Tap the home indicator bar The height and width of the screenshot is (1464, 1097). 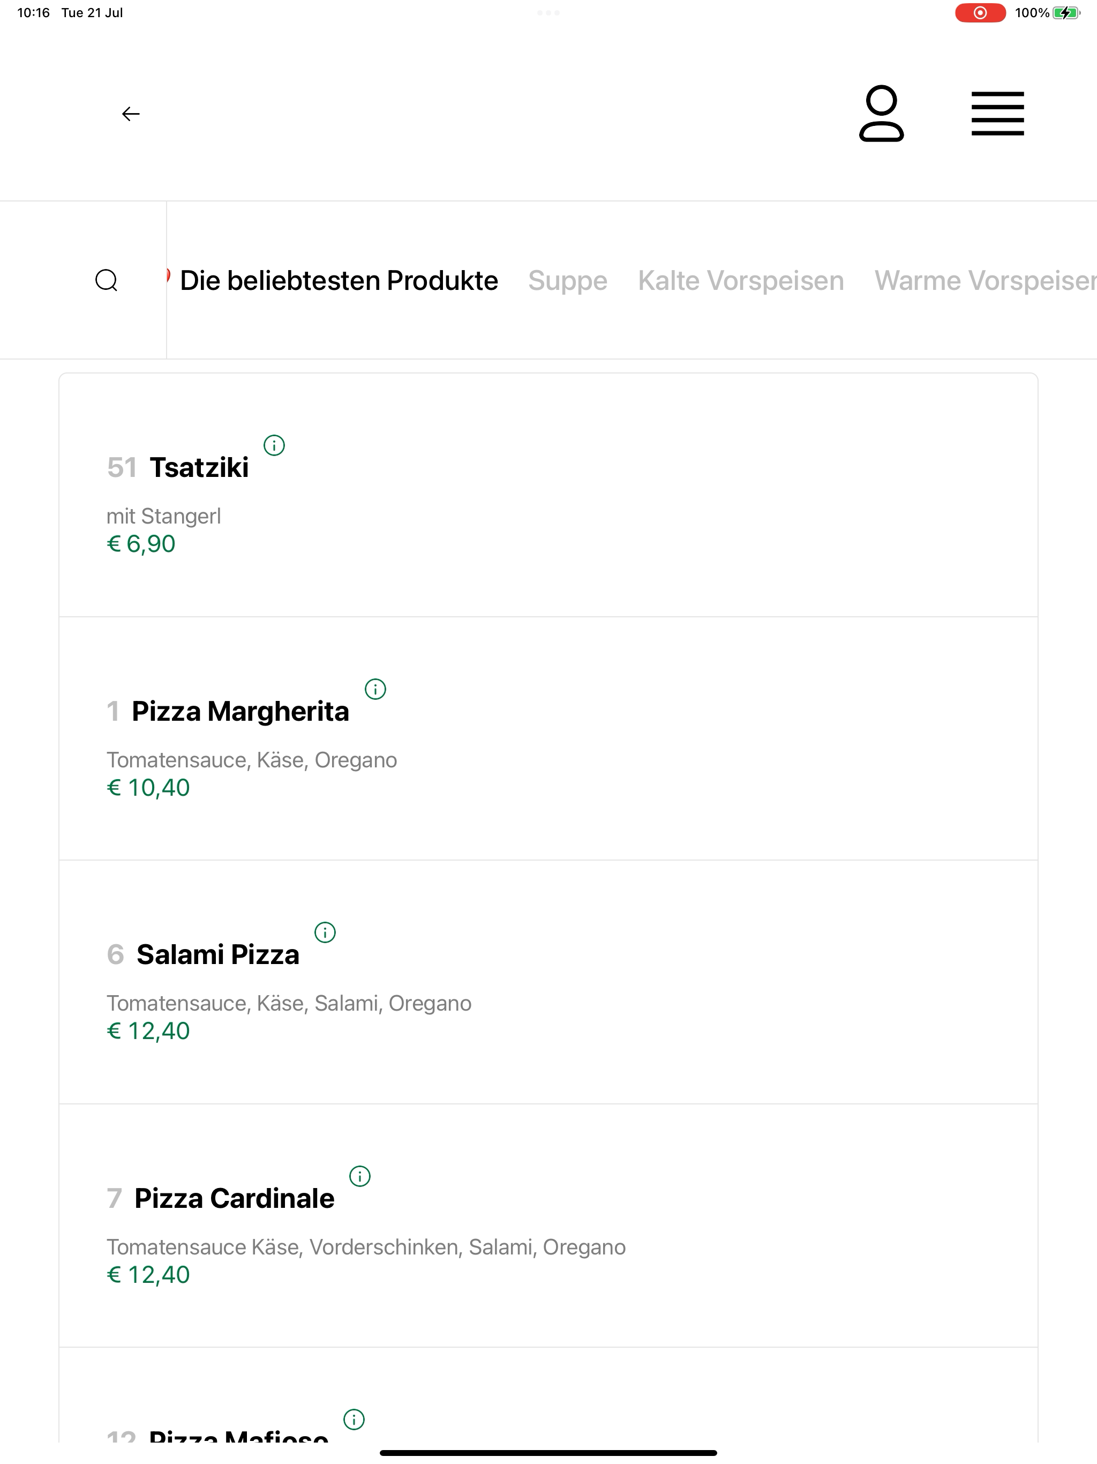548,1453
